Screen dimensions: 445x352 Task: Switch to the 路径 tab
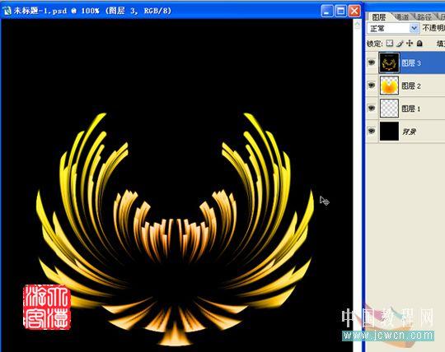pyautogui.click(x=424, y=17)
